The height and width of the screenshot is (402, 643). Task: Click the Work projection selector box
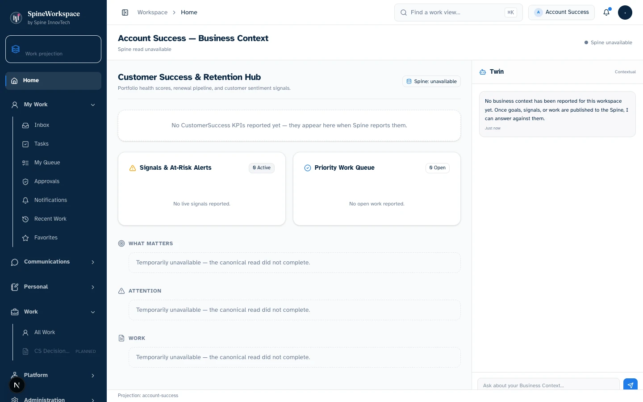click(53, 49)
